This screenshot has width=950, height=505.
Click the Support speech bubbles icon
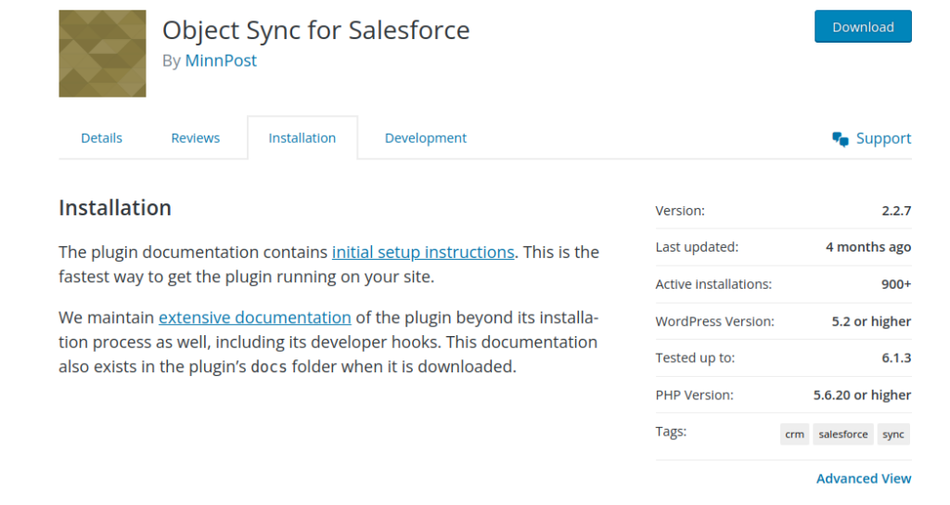tap(841, 139)
